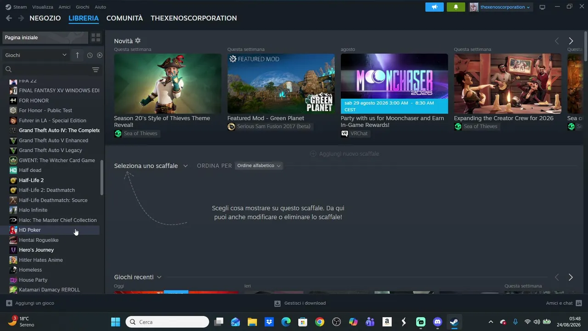The image size is (588, 331).
Task: Open Amici e chat
Action: 564,303
